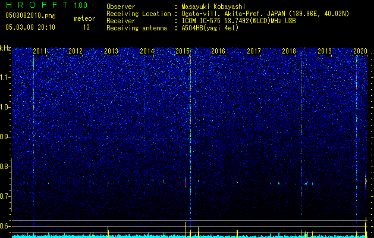
Task: Select the observer name Masayuki Kobayashi
Action: [213, 7]
